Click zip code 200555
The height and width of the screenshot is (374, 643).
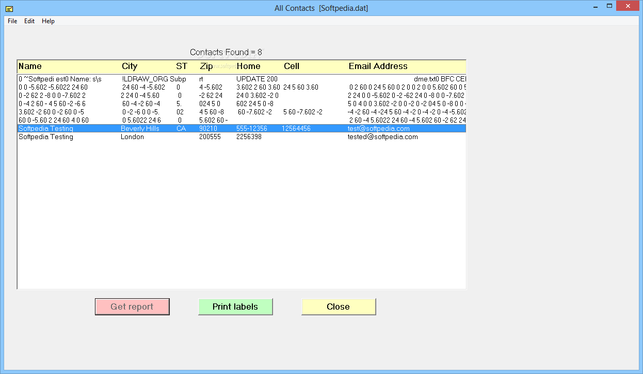210,137
